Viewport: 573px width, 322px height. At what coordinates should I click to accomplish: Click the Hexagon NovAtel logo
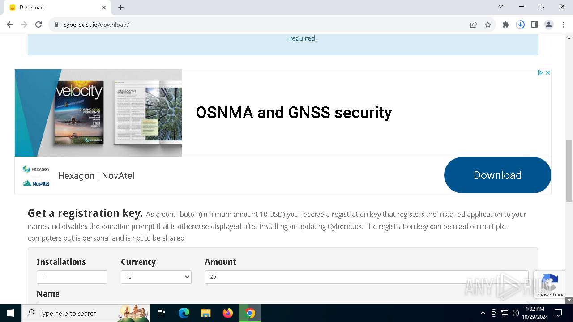(x=36, y=176)
